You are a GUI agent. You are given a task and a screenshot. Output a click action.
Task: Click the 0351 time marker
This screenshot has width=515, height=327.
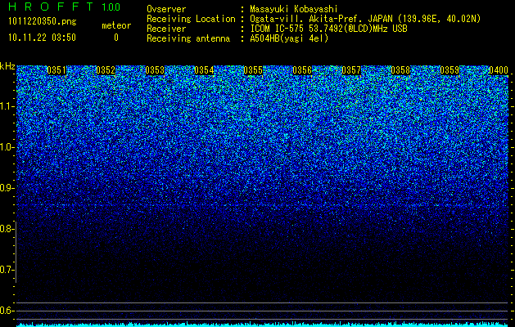pos(56,70)
